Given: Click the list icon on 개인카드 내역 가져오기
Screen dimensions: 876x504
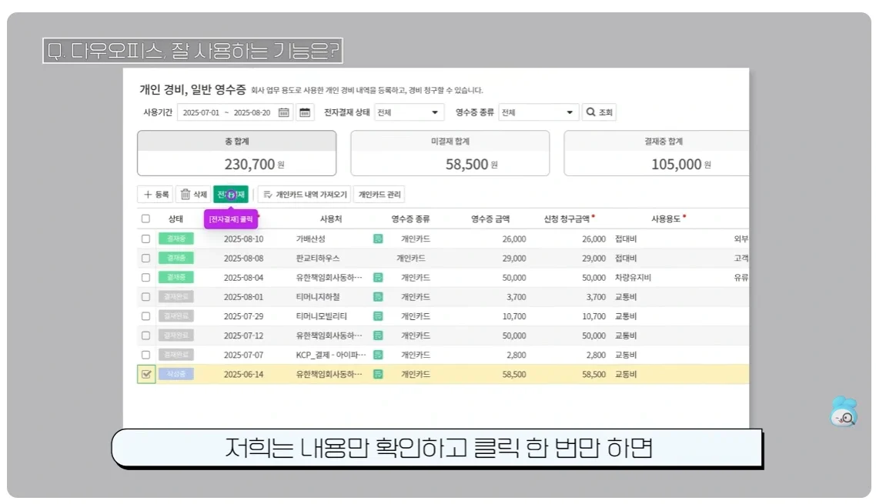Looking at the screenshot, I should (267, 194).
